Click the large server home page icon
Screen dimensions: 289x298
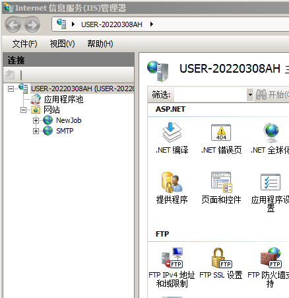[x=158, y=71]
